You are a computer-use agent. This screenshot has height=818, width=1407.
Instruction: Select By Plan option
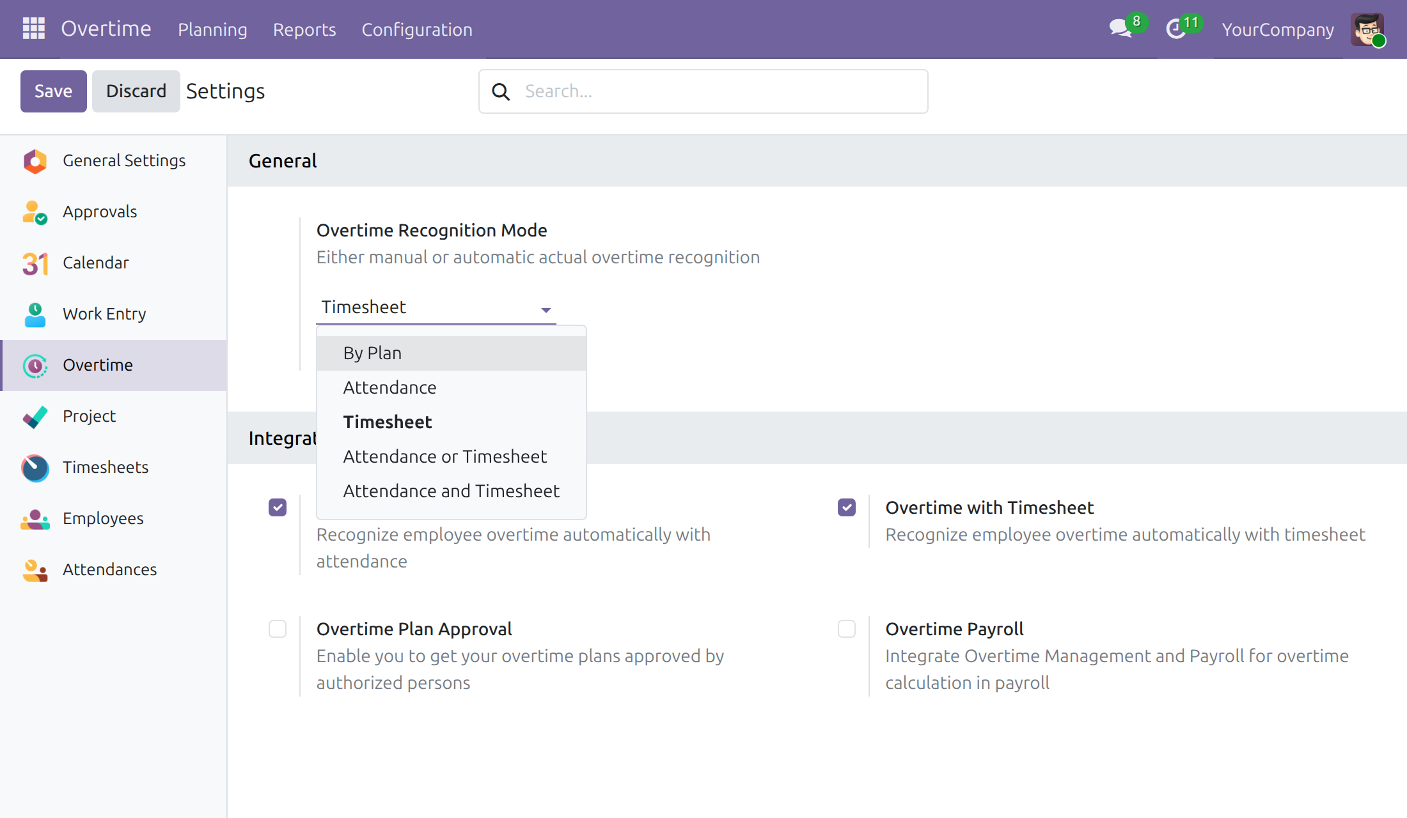[x=452, y=353]
